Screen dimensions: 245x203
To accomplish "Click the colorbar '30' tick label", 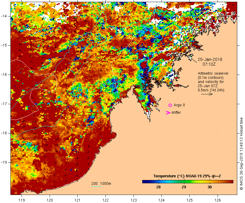I will tap(209, 187).
